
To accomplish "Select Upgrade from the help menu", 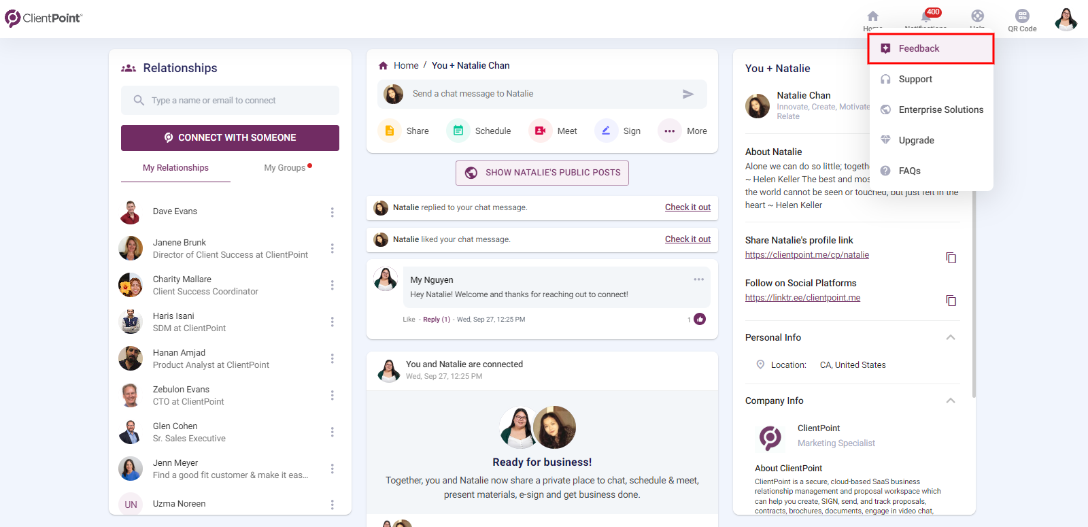I will tap(931, 140).
